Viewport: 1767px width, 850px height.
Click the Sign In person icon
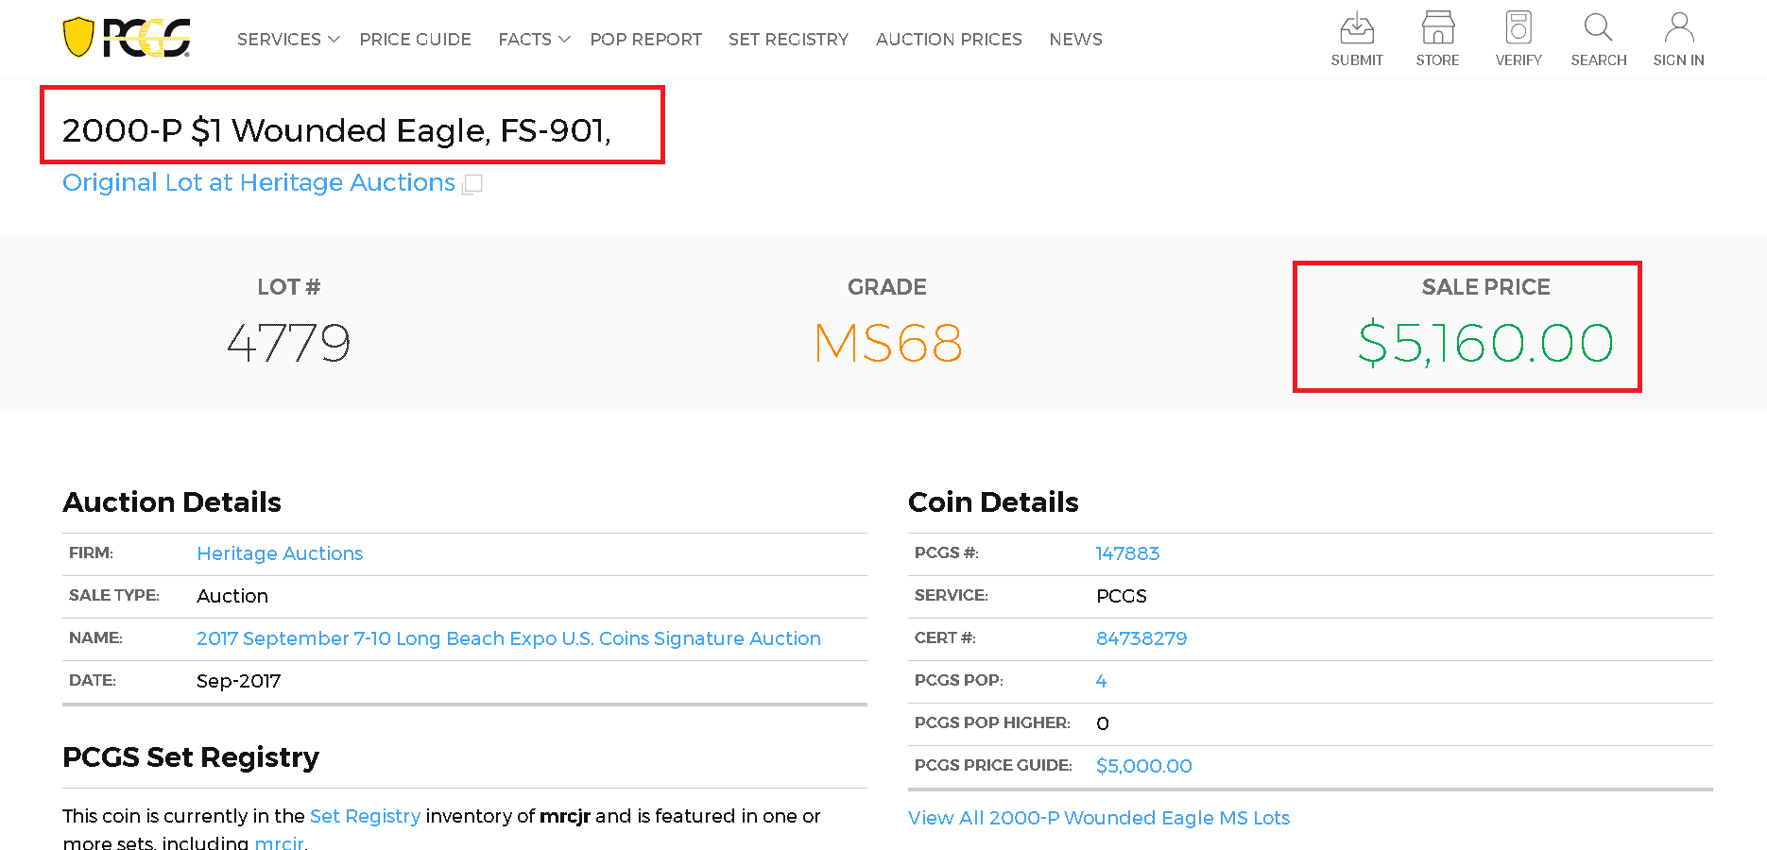1678,28
